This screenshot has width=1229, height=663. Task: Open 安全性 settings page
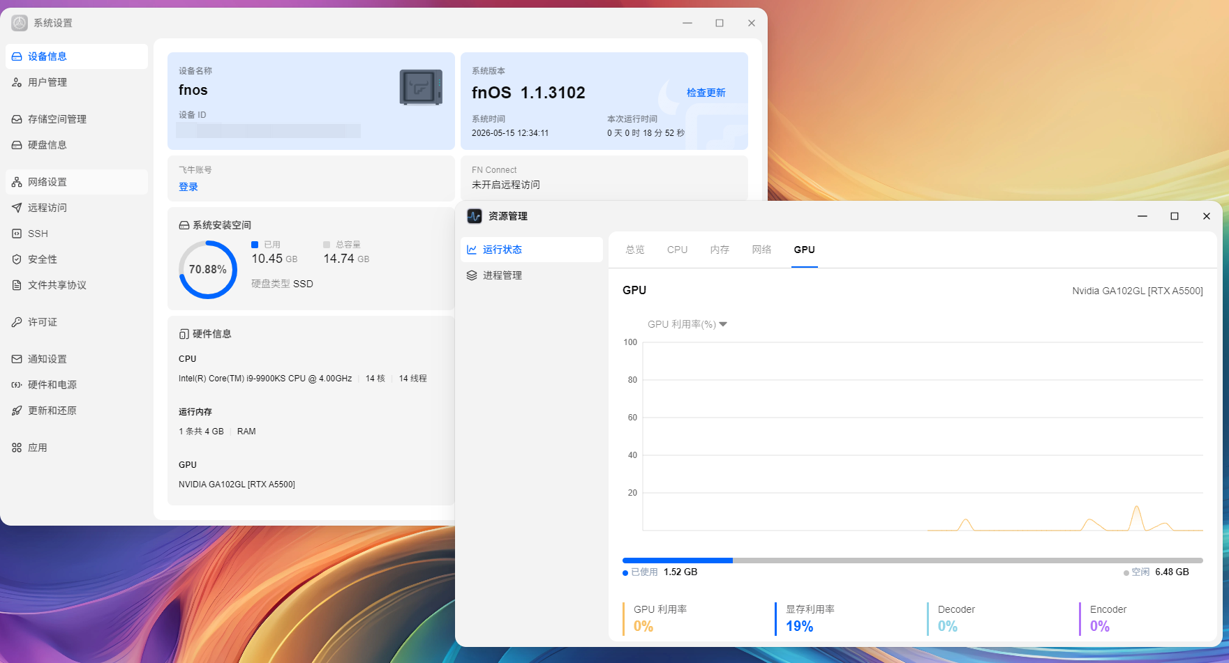pos(77,259)
